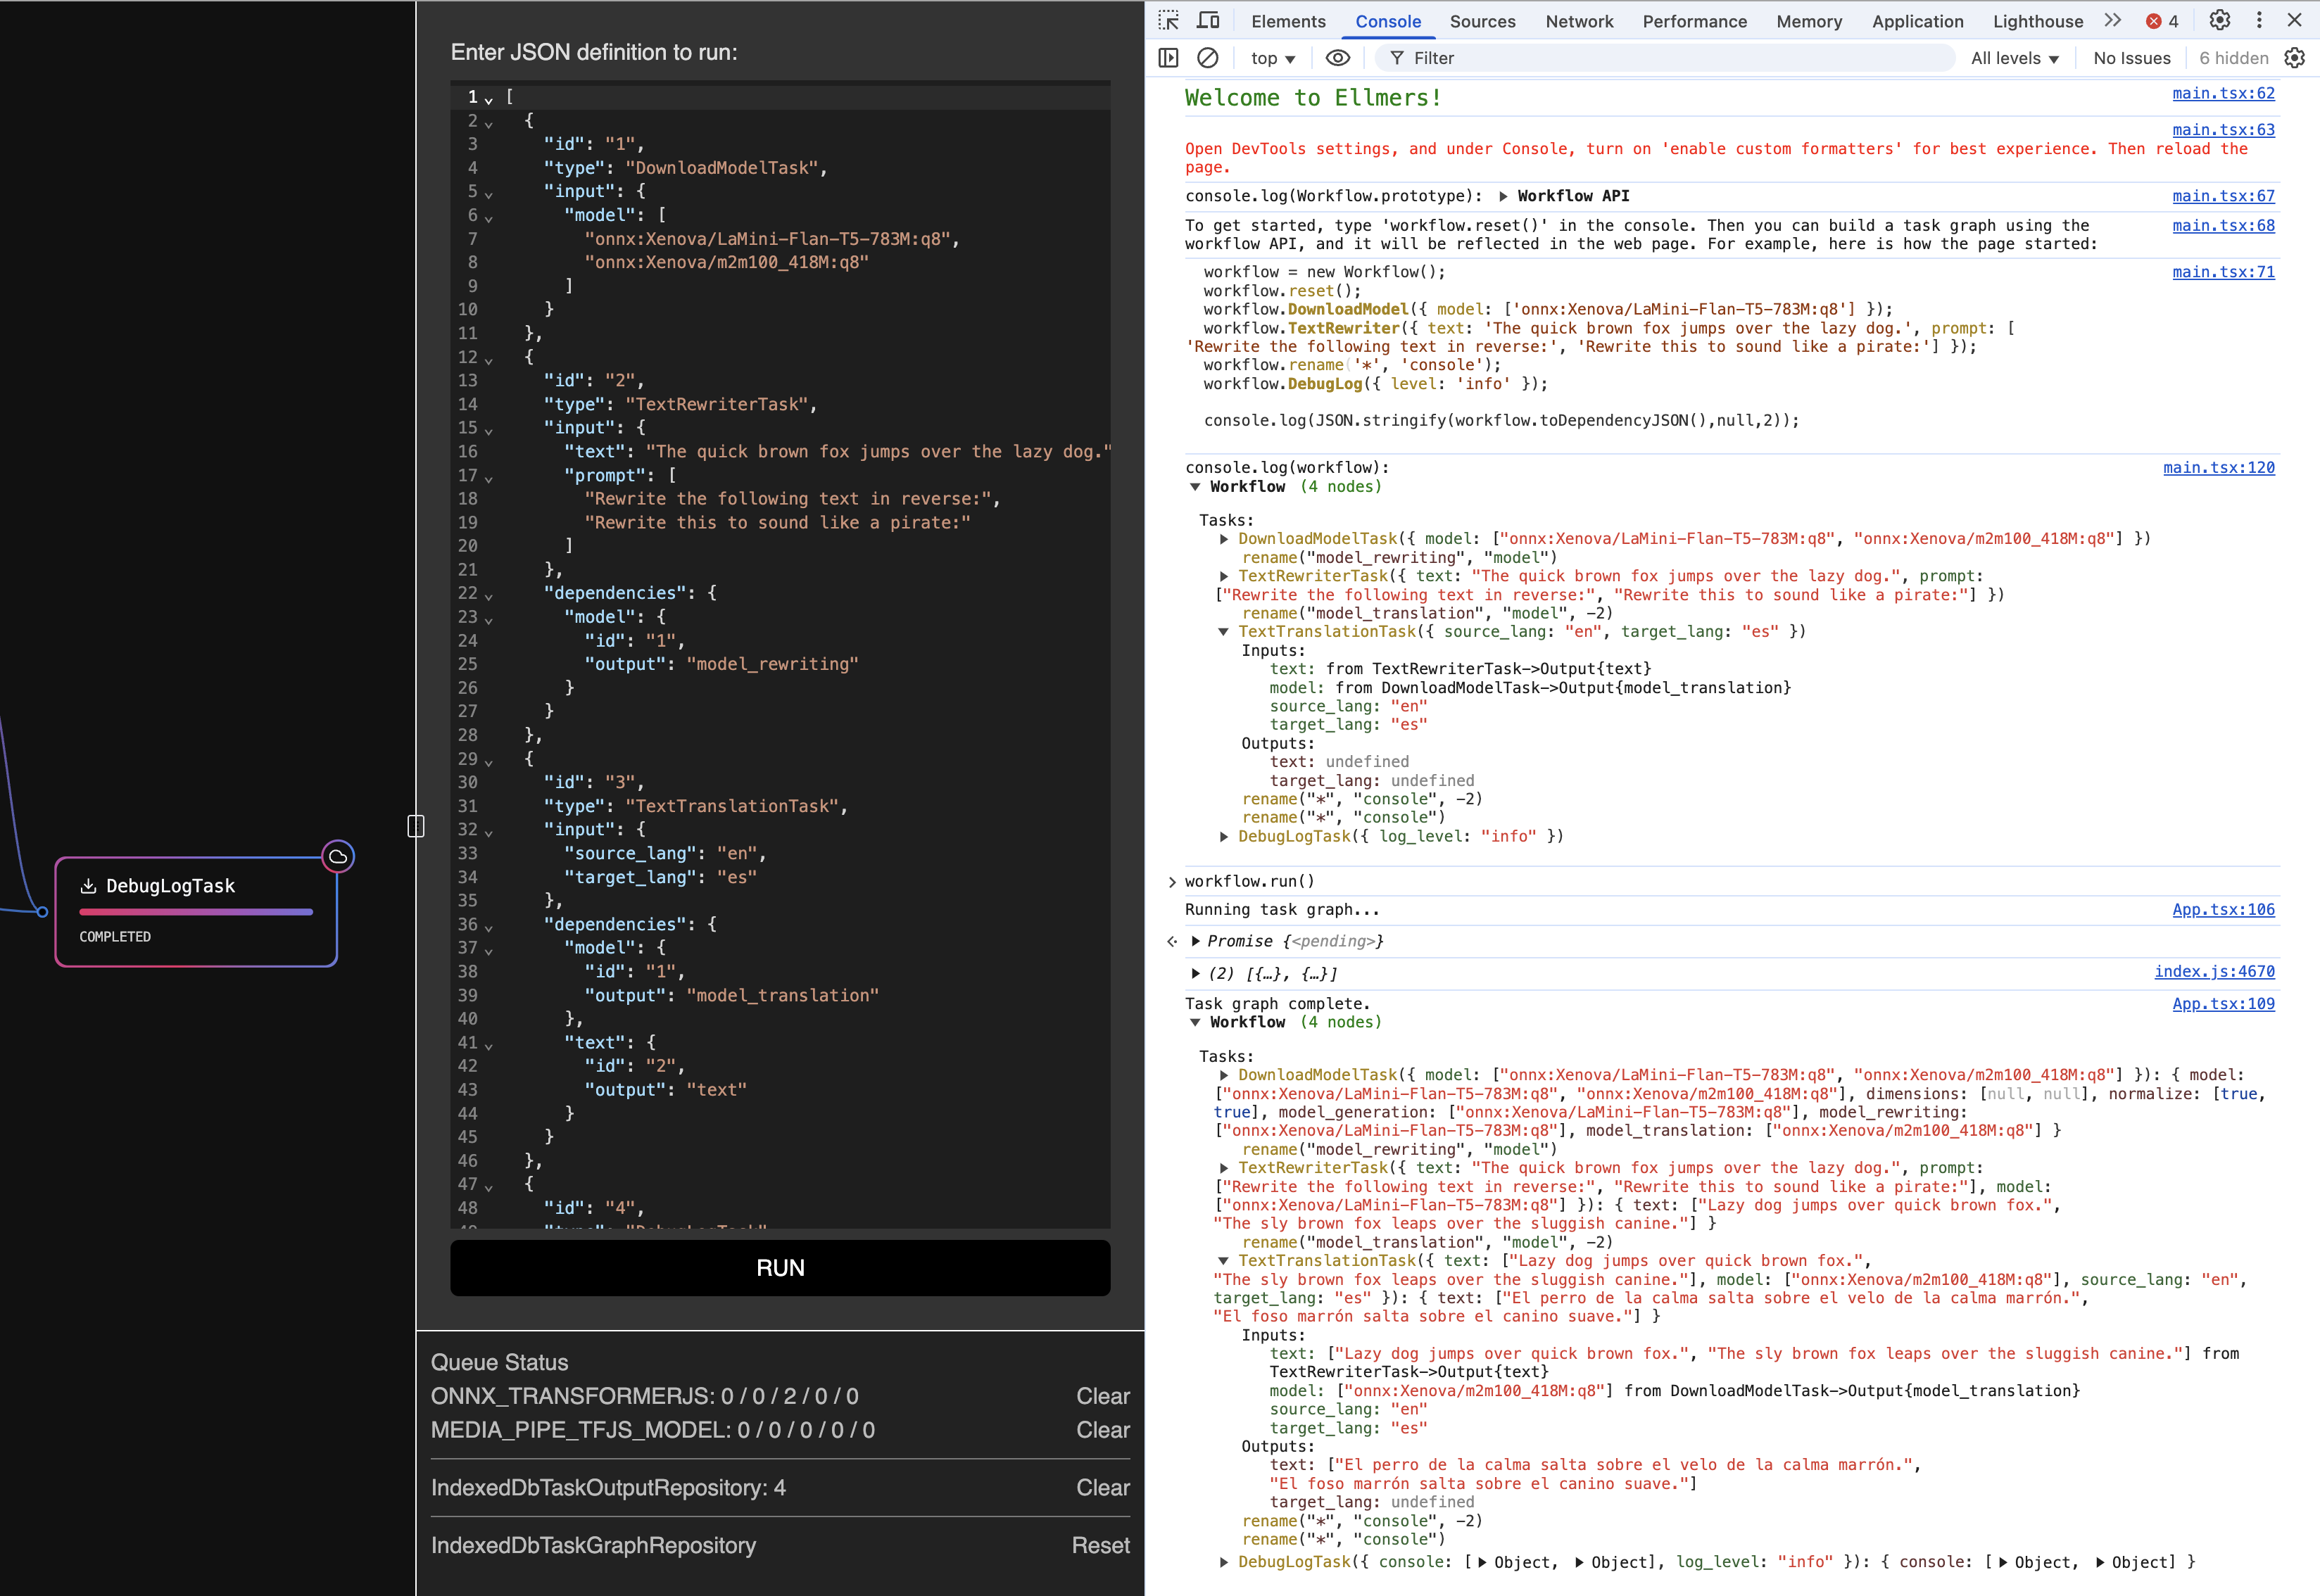Collapse the first Workflow (4 nodes) tree
2320x1596 pixels.
[1195, 487]
